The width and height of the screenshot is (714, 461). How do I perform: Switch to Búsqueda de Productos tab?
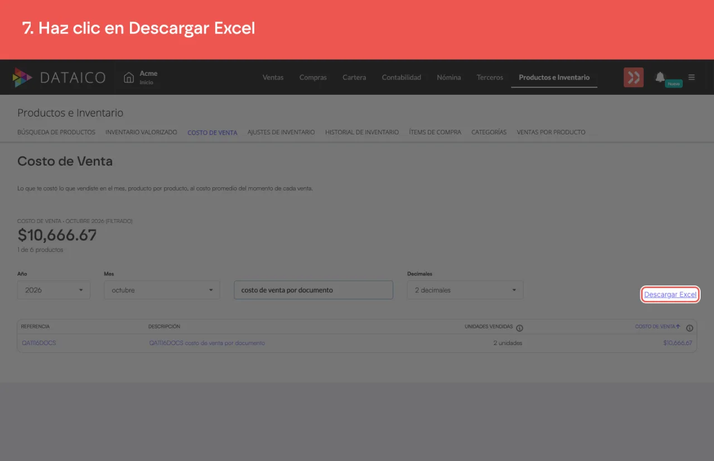[x=56, y=132]
